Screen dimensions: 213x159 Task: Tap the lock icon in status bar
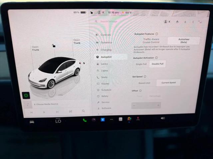pyautogui.click(x=92, y=13)
